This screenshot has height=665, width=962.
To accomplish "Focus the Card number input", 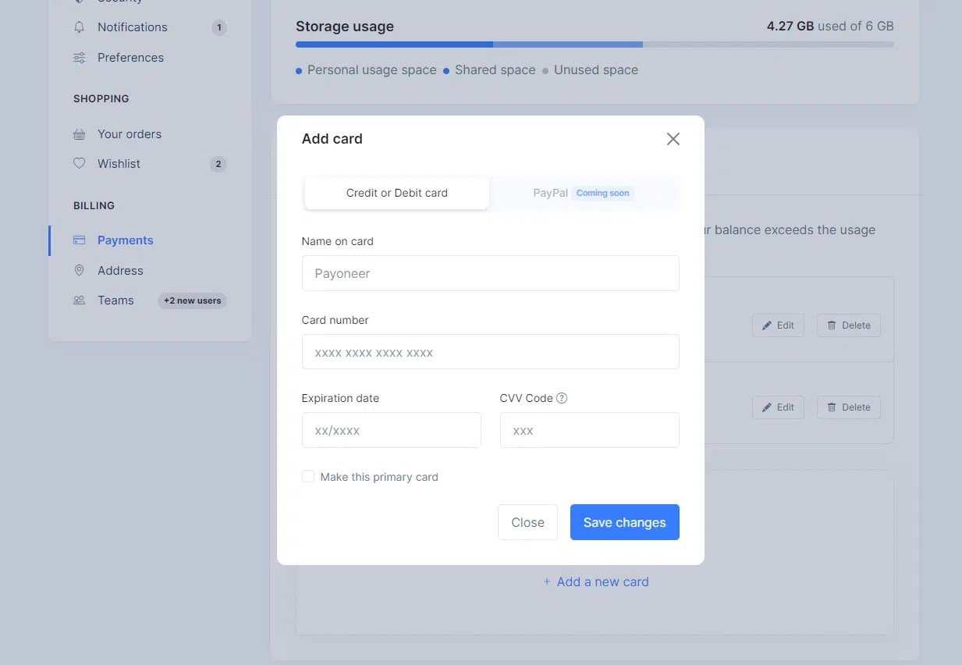I will 490,352.
